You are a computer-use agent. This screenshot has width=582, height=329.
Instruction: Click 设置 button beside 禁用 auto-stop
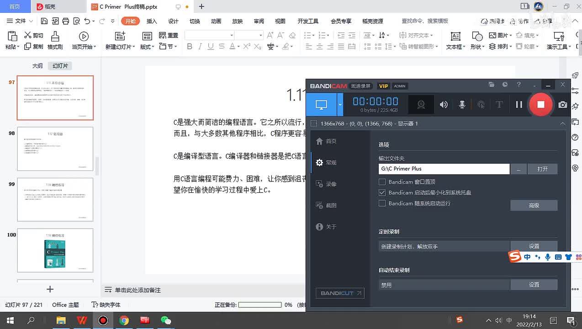534,285
